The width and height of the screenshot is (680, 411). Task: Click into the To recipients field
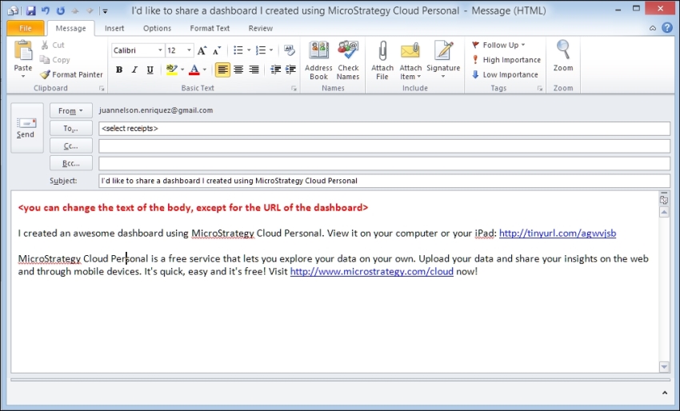384,128
